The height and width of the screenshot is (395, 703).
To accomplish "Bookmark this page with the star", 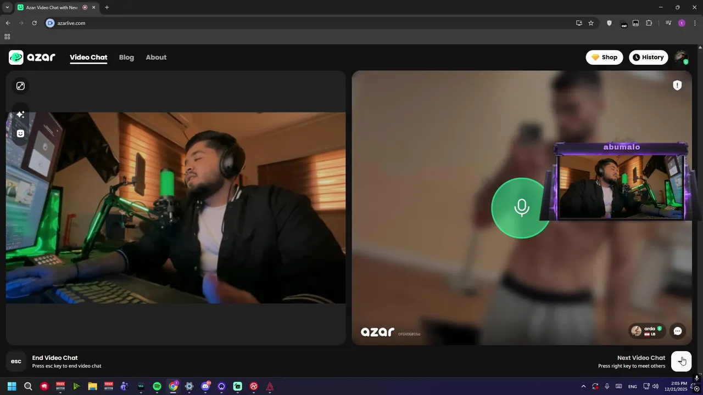I will pyautogui.click(x=591, y=23).
